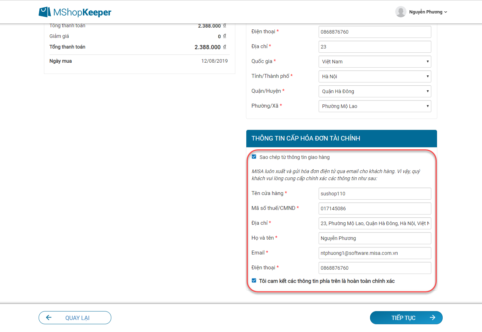Viewport: 482px width, 332px height.
Task: Click the Ngày mua date 12/08/2019
Action: click(x=214, y=61)
